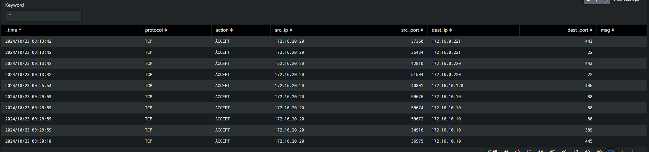The image size is (649, 152).
Task: Select src_port cell 35434
Action: (x=417, y=52)
